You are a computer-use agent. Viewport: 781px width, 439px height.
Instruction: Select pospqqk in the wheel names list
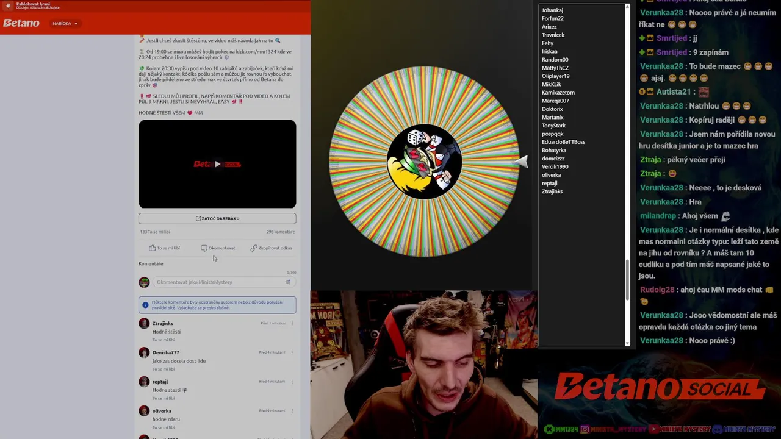pos(553,134)
